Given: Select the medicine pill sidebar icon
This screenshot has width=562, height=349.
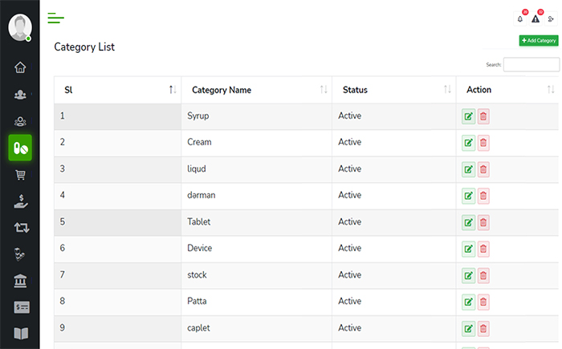Looking at the screenshot, I should [x=20, y=148].
